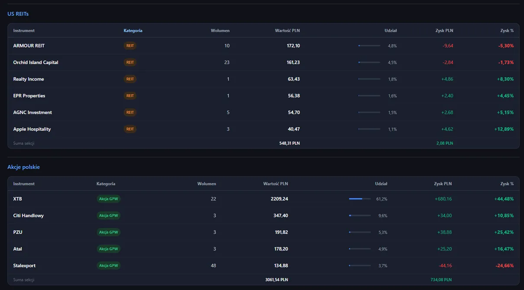Click REIT badge in ARMOUR REIT row
This screenshot has height=290, width=524.
130,46
